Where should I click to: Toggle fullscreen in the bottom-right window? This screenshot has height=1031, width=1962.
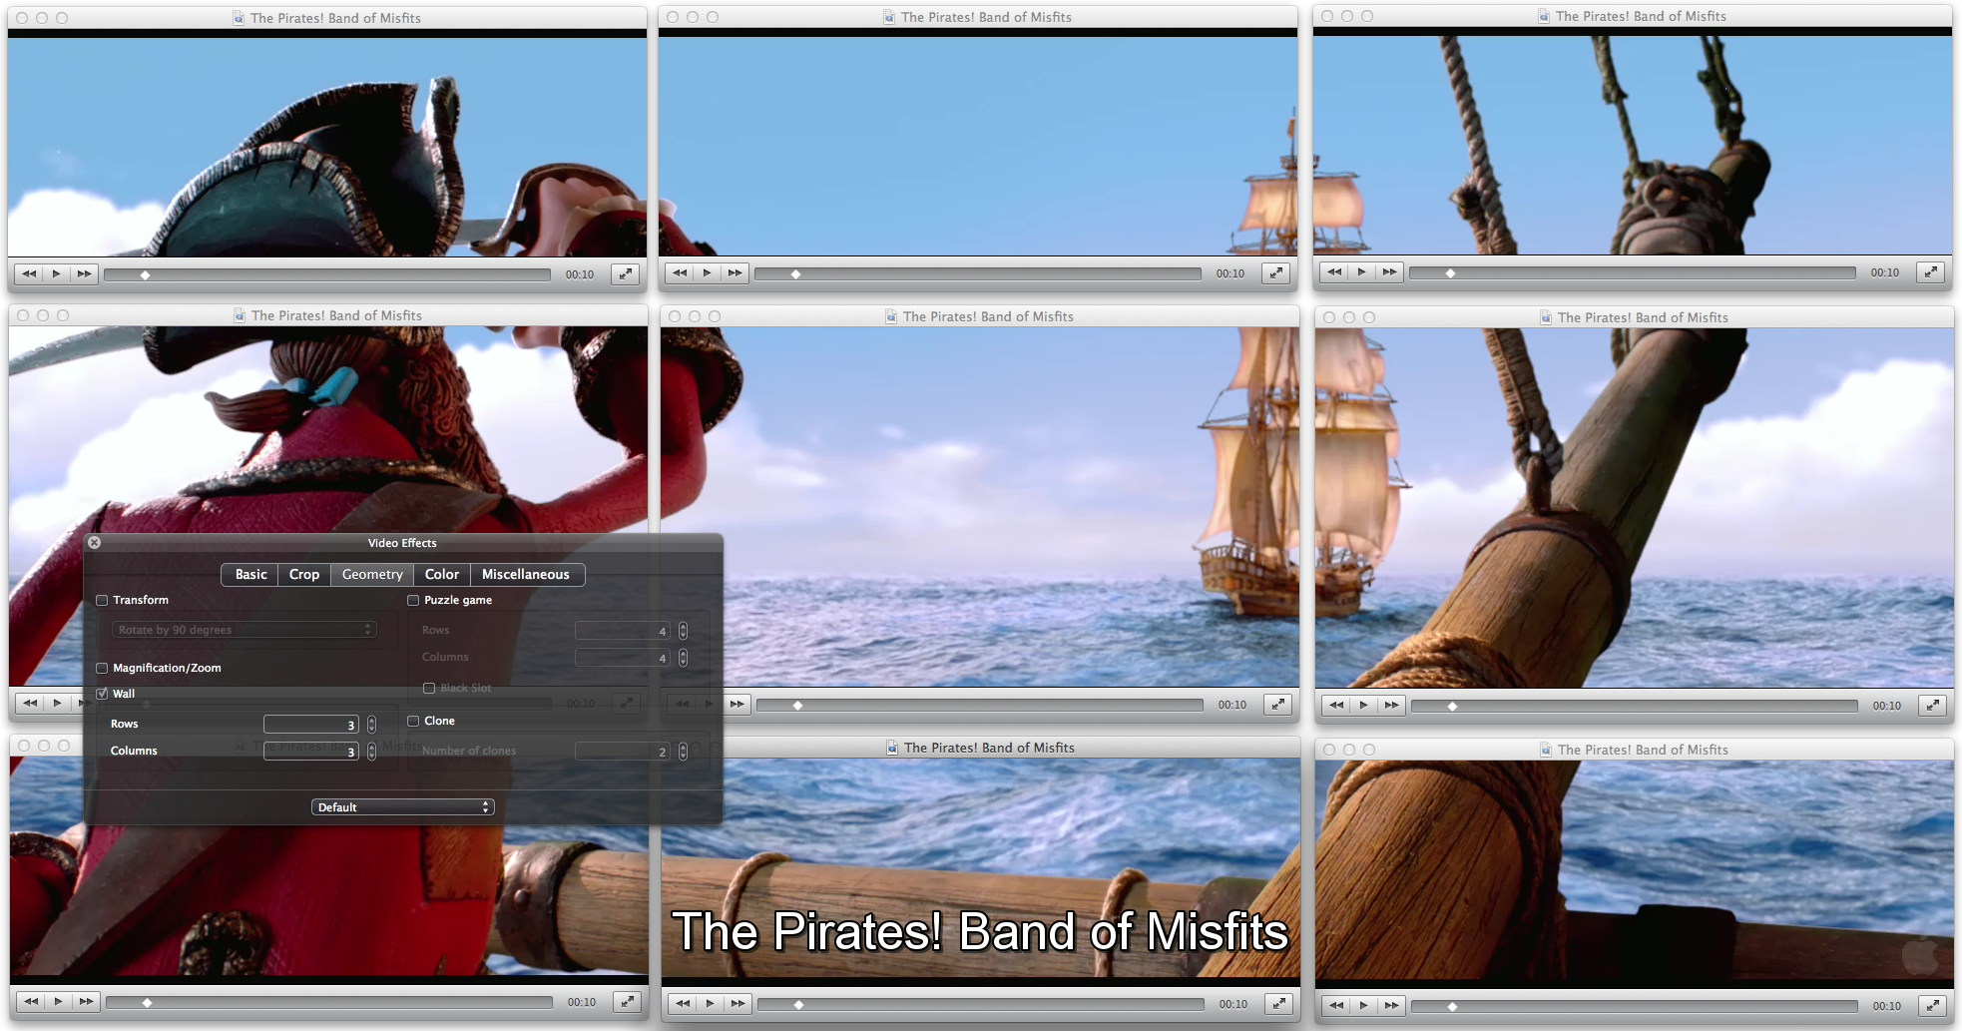[x=1933, y=1005]
